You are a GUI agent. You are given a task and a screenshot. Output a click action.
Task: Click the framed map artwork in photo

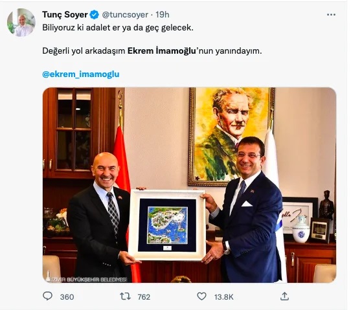[x=167, y=225]
